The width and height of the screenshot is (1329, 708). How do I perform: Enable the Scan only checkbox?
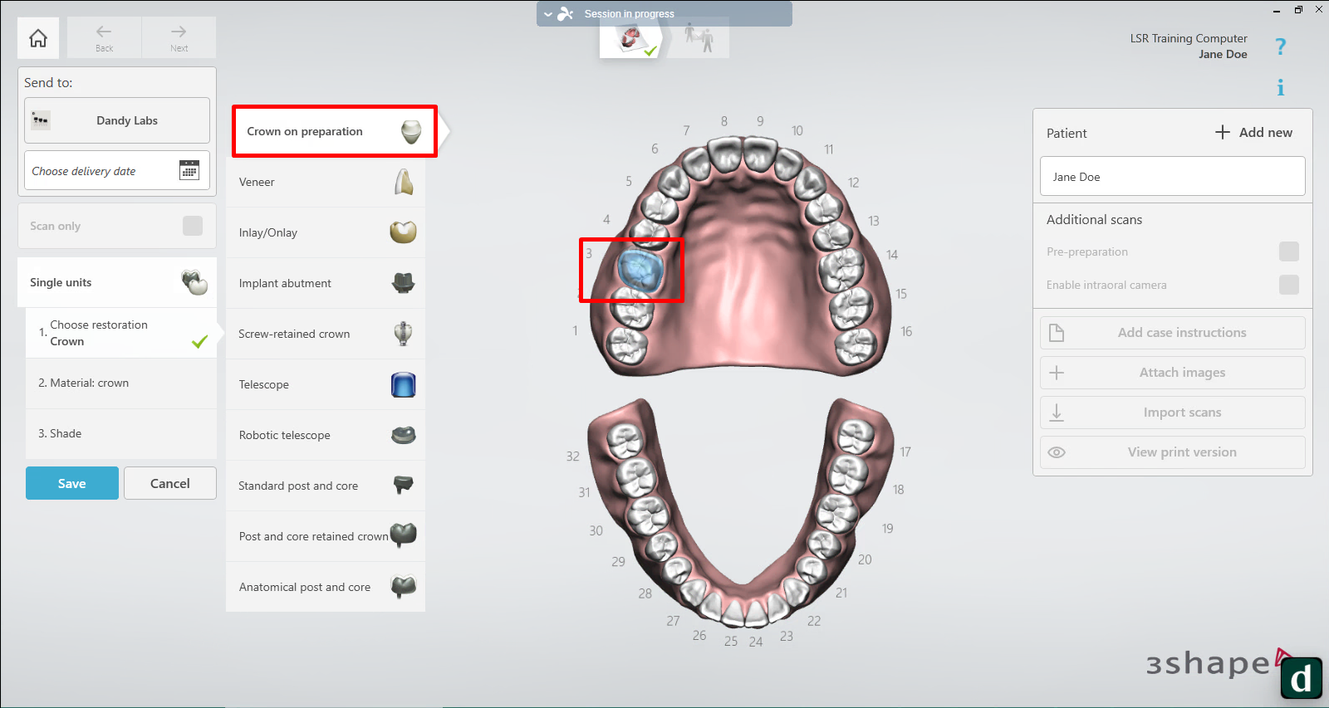[x=193, y=226]
